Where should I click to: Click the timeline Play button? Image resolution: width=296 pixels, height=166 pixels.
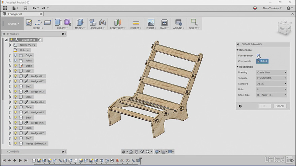[20, 160]
